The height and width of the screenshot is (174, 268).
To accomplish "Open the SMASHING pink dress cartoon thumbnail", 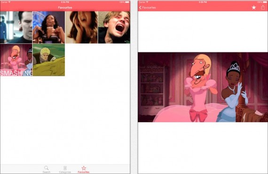I will click(x=16, y=60).
